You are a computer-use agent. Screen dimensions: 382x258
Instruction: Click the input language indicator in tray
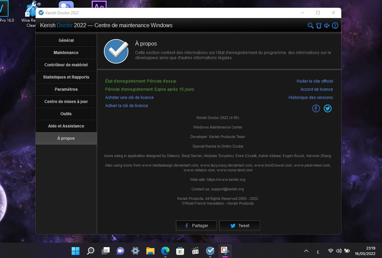pyautogui.click(x=318, y=252)
